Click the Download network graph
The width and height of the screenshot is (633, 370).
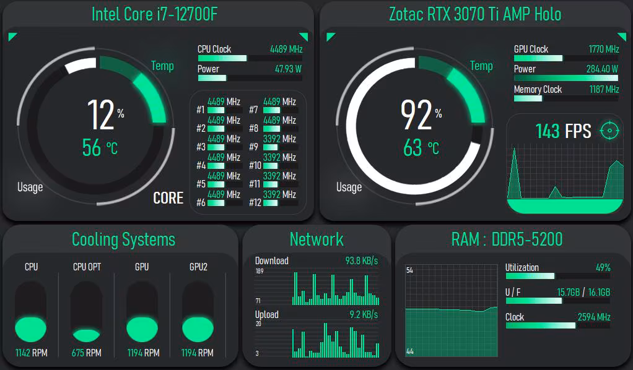[317, 286]
